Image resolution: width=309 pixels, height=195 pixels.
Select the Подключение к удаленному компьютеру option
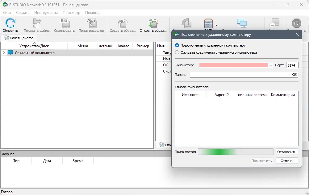(177, 46)
